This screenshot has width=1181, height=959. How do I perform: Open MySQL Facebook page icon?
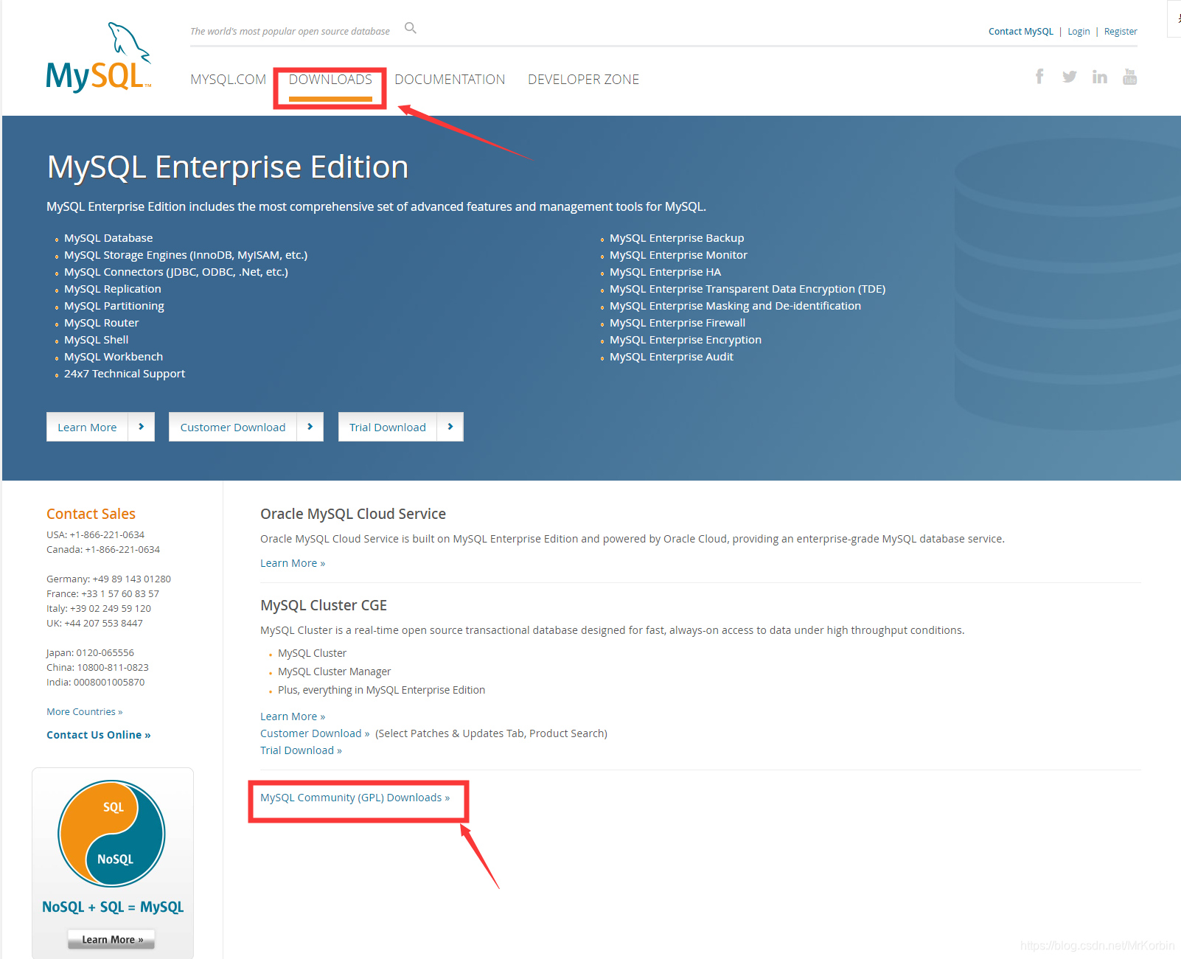[x=1039, y=77]
